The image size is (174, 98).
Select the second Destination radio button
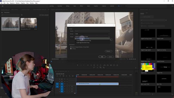point(71,49)
